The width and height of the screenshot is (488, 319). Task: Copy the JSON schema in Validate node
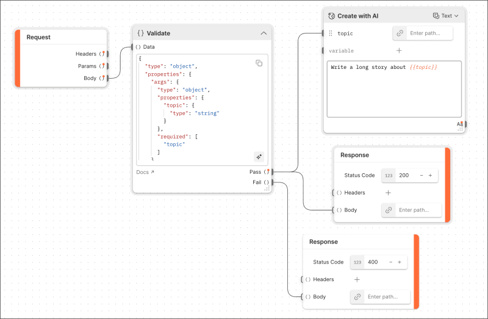[259, 63]
